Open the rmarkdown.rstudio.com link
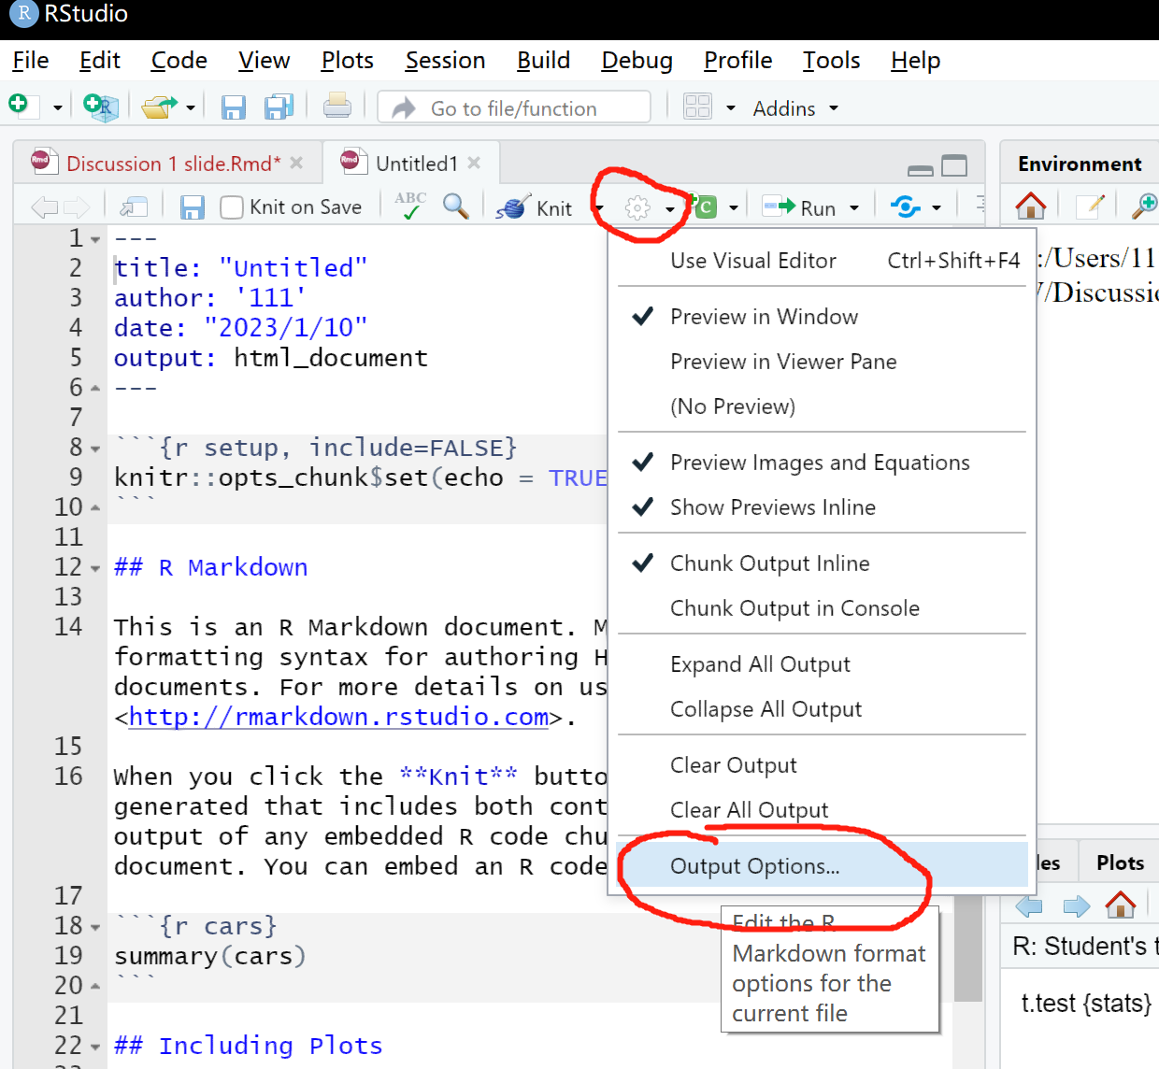Viewport: 1159px width, 1069px height. [x=338, y=717]
